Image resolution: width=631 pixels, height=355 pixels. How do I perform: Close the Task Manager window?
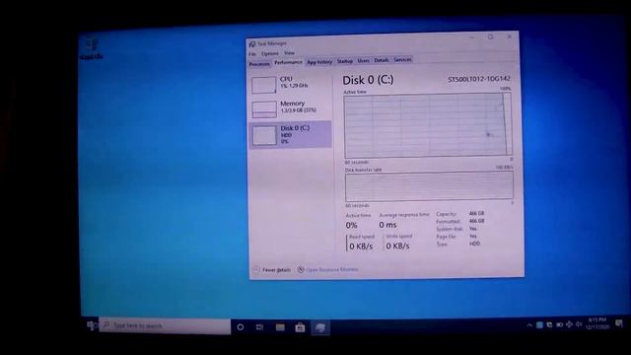pos(510,36)
